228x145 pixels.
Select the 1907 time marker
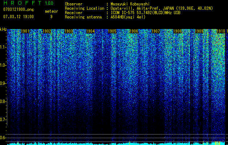(x=156, y=31)
